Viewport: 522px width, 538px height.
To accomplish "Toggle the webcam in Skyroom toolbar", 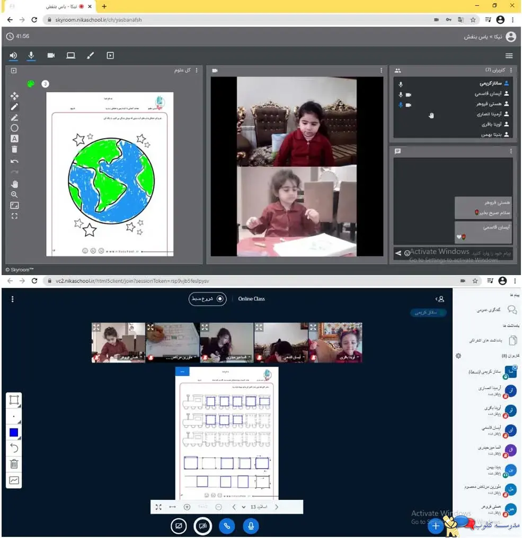I will (51, 56).
